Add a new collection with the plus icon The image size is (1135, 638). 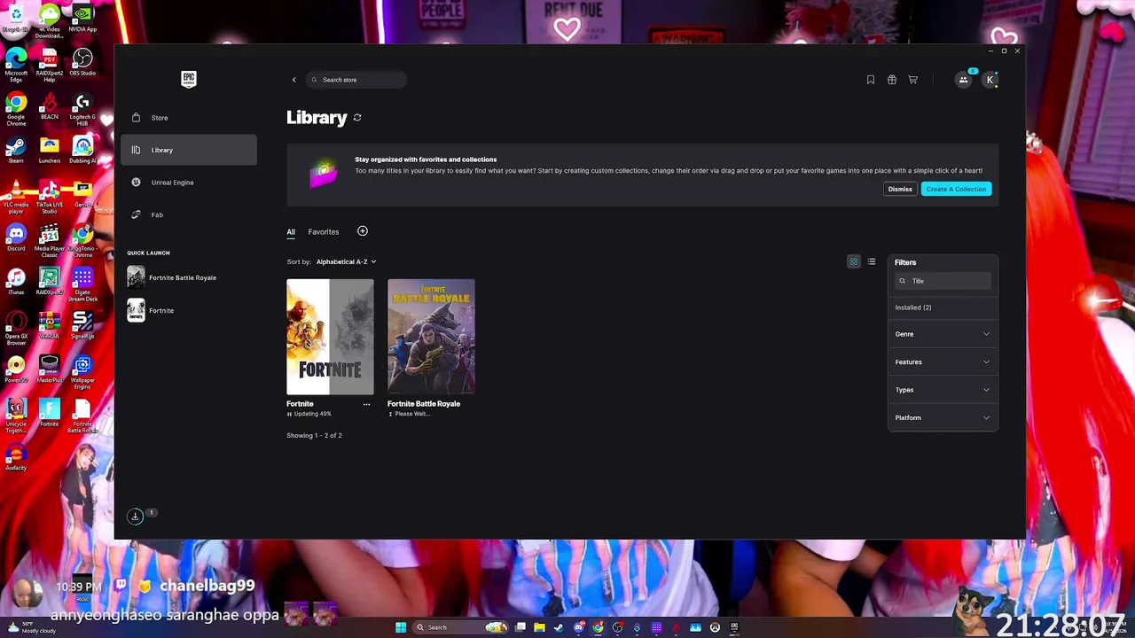pyautogui.click(x=363, y=231)
